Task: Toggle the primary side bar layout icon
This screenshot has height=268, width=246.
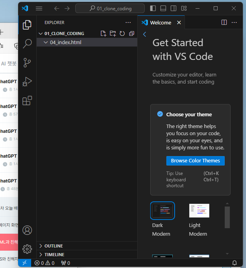Action: (153, 8)
